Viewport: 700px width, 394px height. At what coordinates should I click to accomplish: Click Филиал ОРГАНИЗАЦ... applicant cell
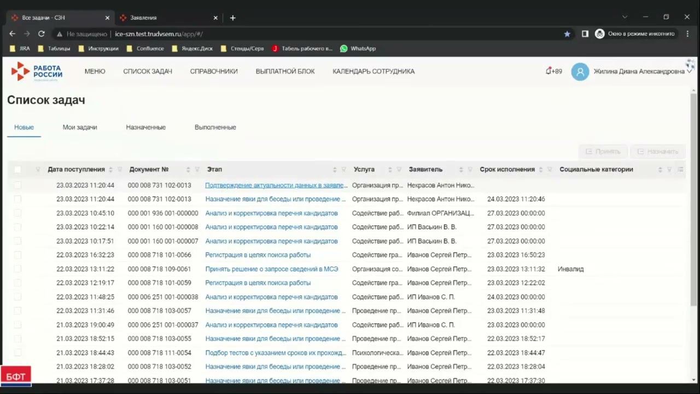440,213
